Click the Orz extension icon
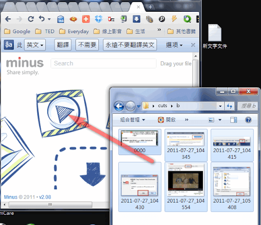The width and height of the screenshot is (261, 225). tap(111, 19)
